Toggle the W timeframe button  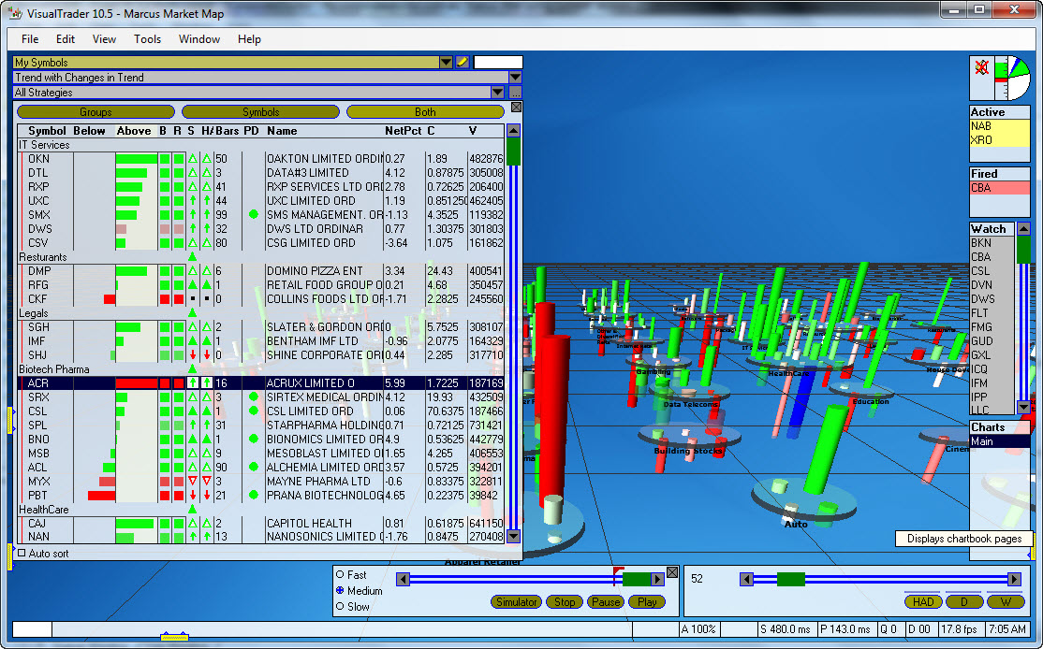1006,602
